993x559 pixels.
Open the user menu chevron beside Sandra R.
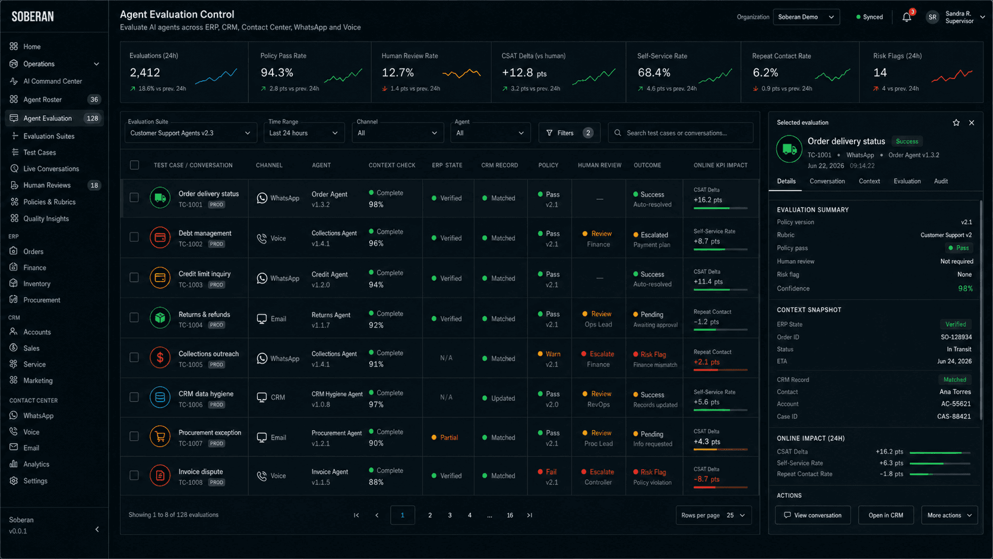pyautogui.click(x=982, y=17)
